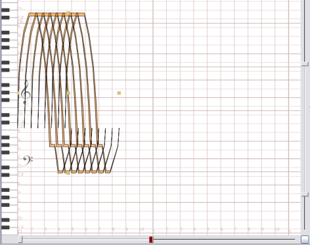Select the top-center yellow selection handle
310x245 pixels.
68,13
